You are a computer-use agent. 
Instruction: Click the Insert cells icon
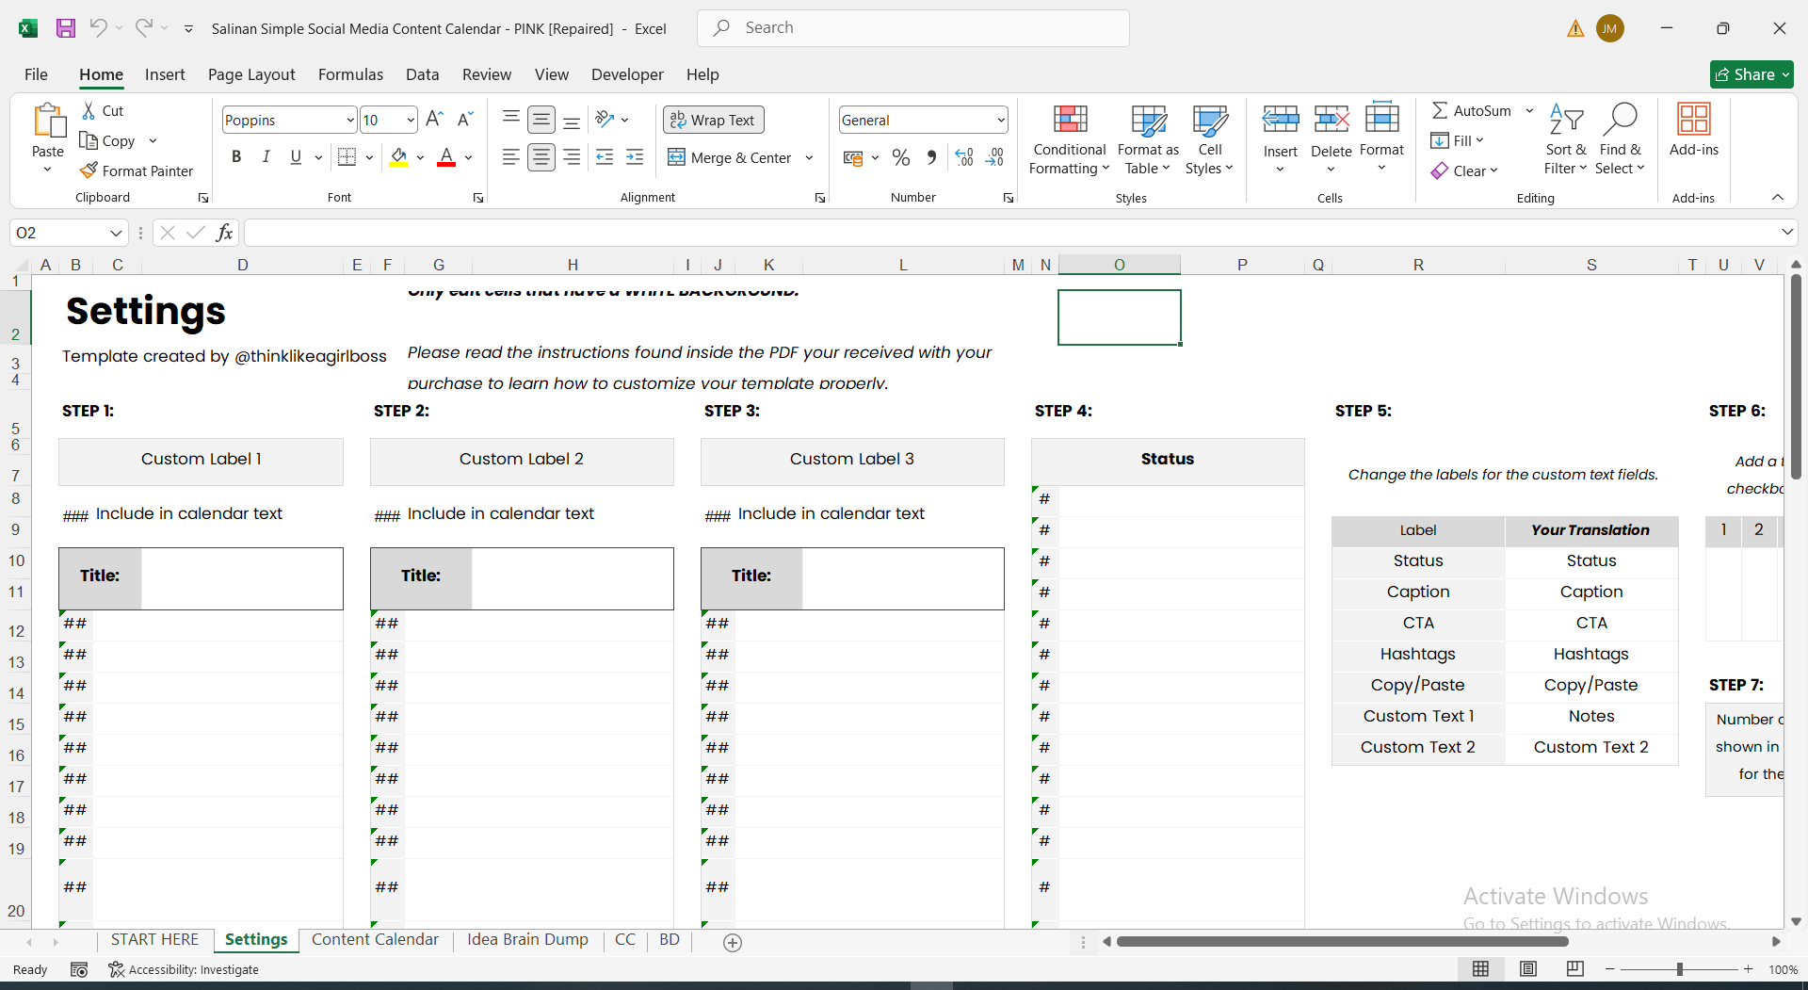(x=1281, y=120)
